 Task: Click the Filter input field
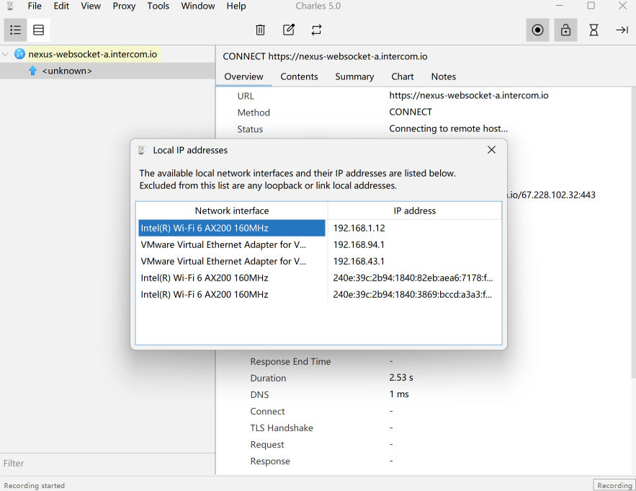(108, 463)
